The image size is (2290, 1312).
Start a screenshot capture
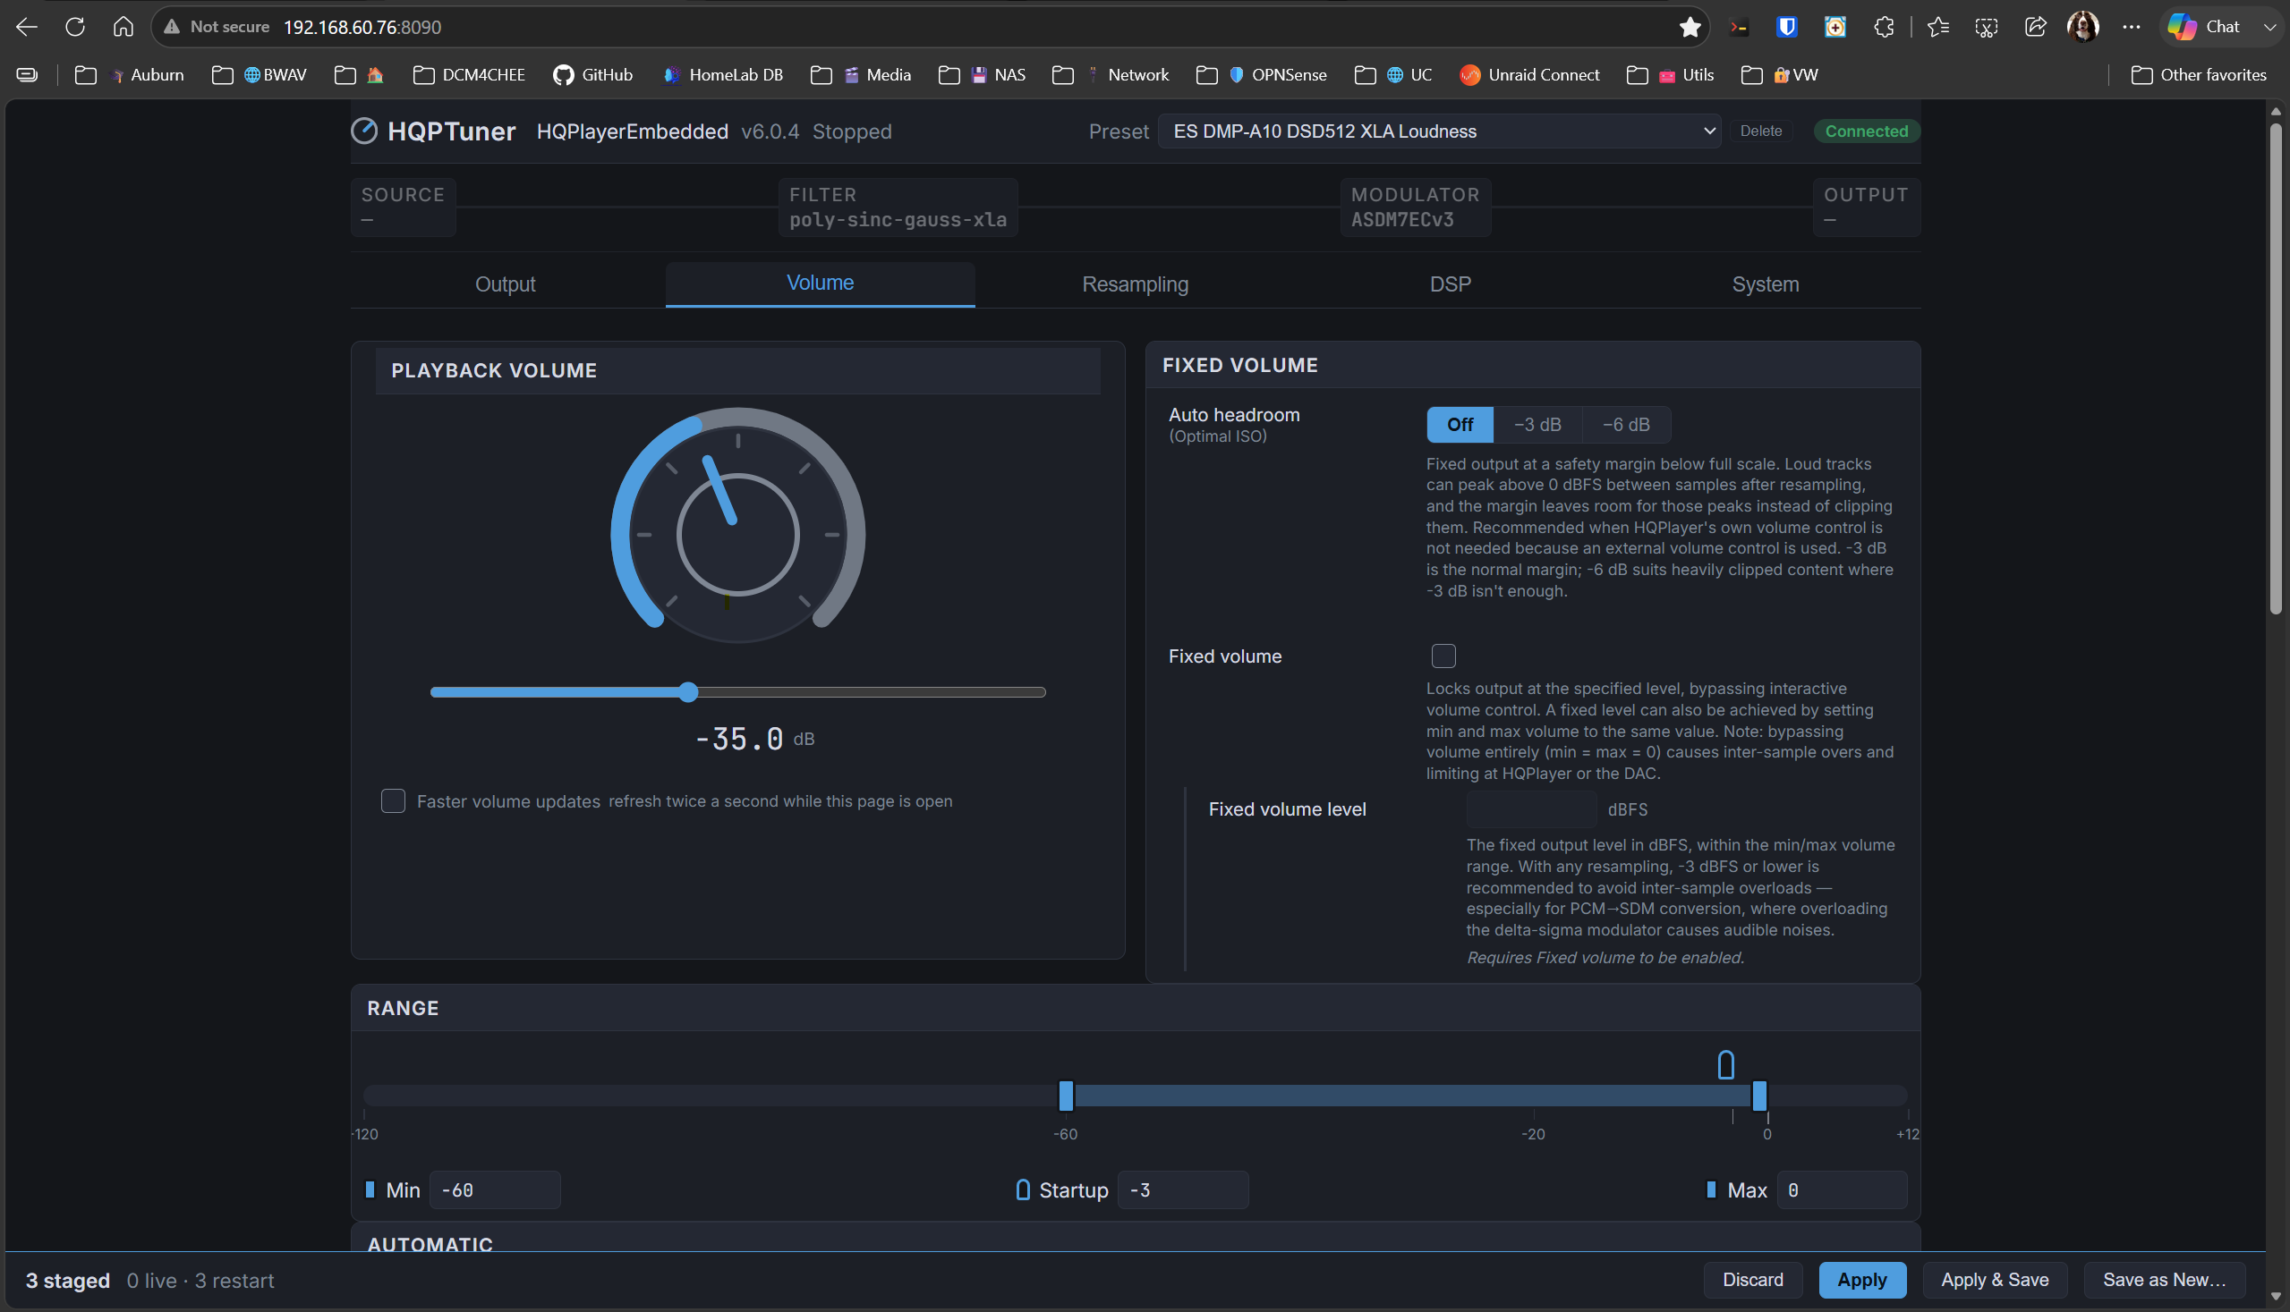point(1986,27)
